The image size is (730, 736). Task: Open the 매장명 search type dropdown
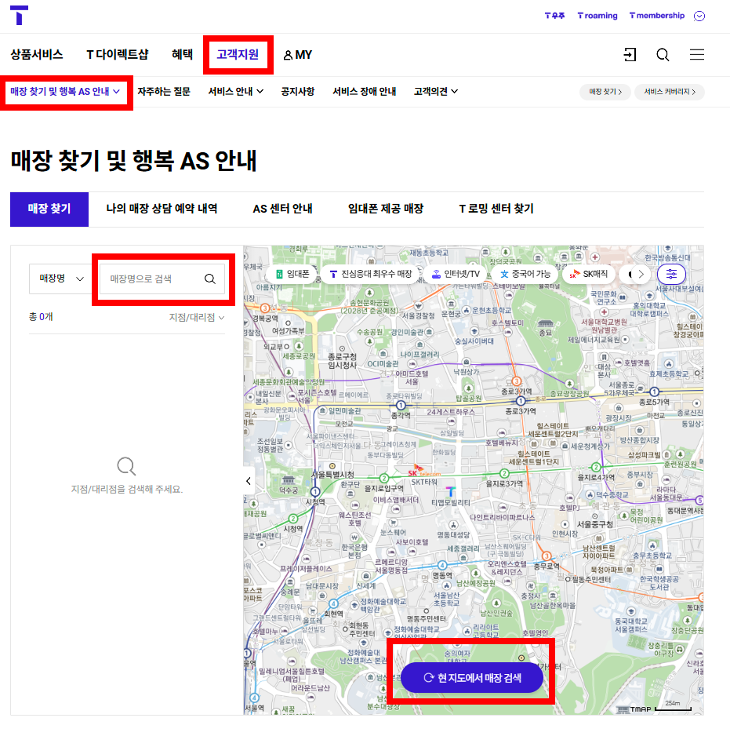(61, 279)
